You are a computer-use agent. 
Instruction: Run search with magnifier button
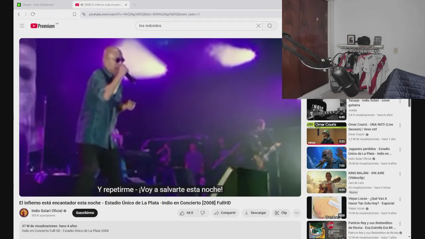point(270,26)
